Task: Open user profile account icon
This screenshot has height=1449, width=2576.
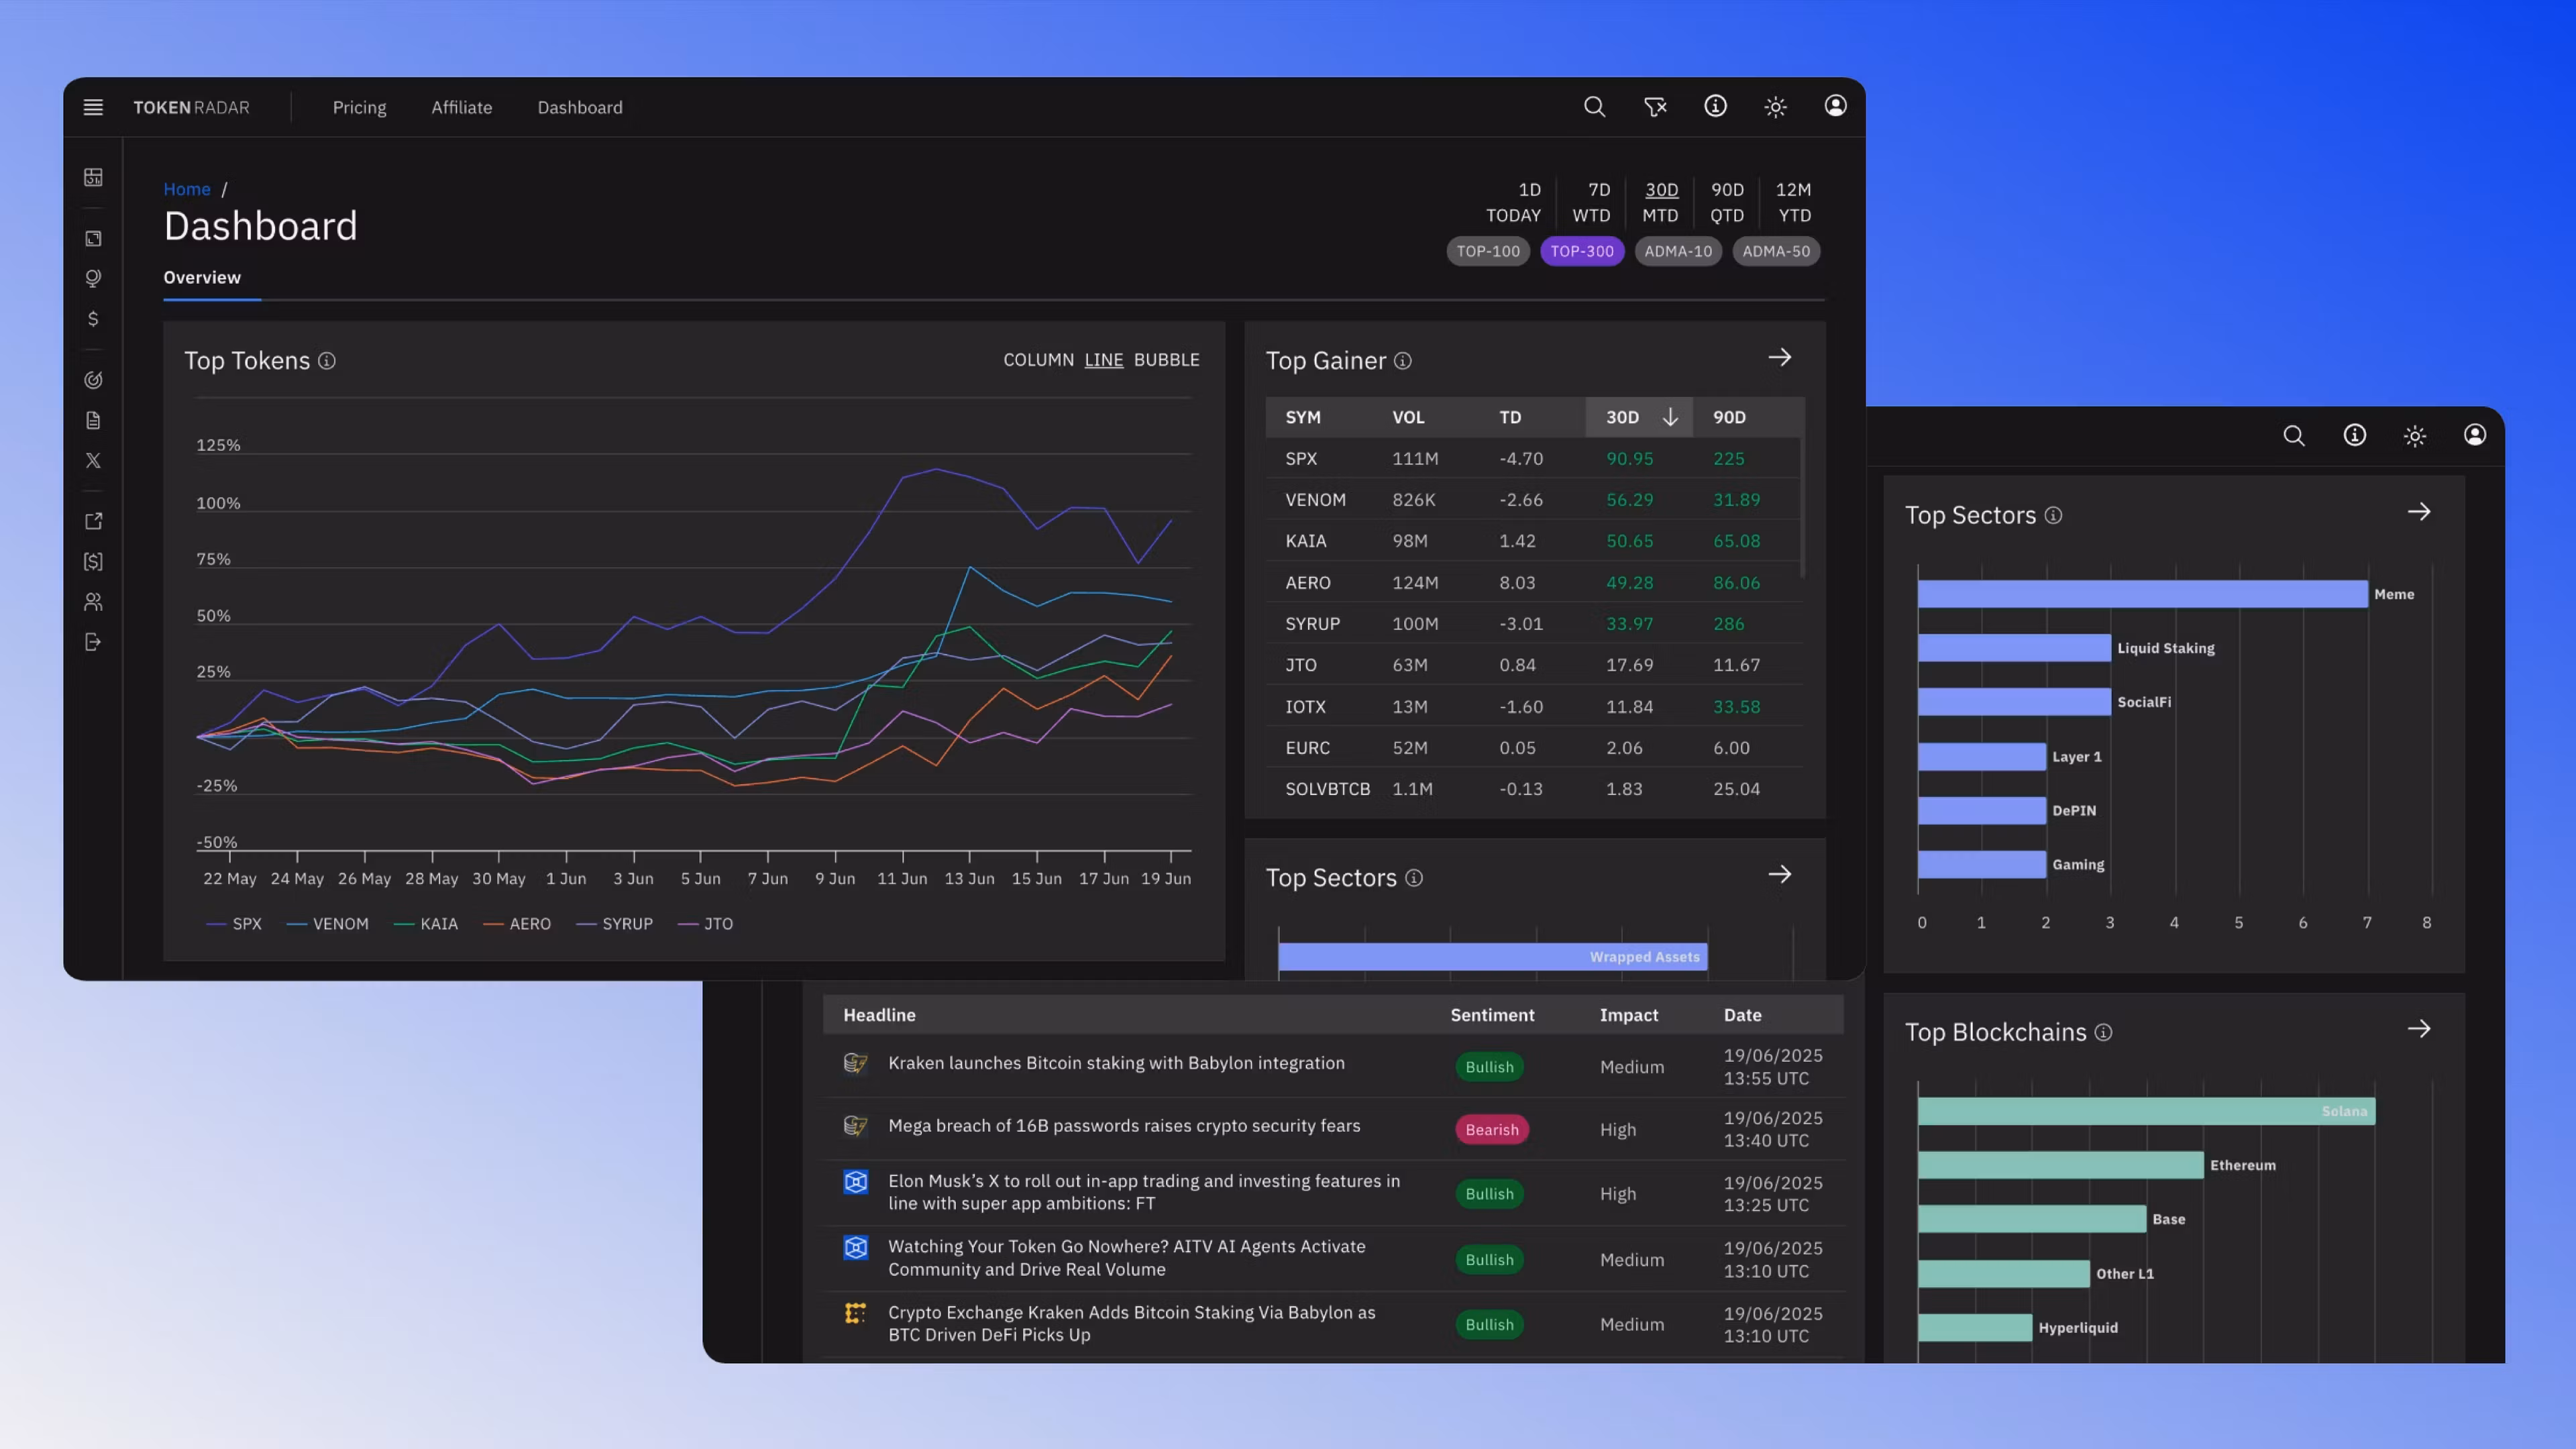Action: (x=1835, y=106)
